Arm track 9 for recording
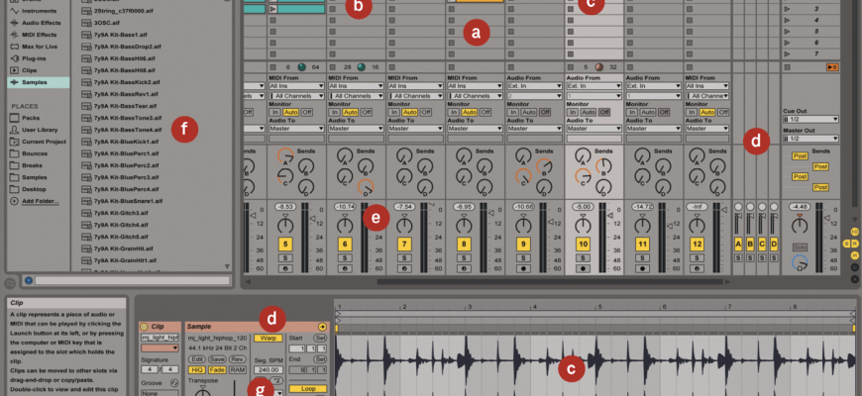862x396 pixels. point(522,268)
